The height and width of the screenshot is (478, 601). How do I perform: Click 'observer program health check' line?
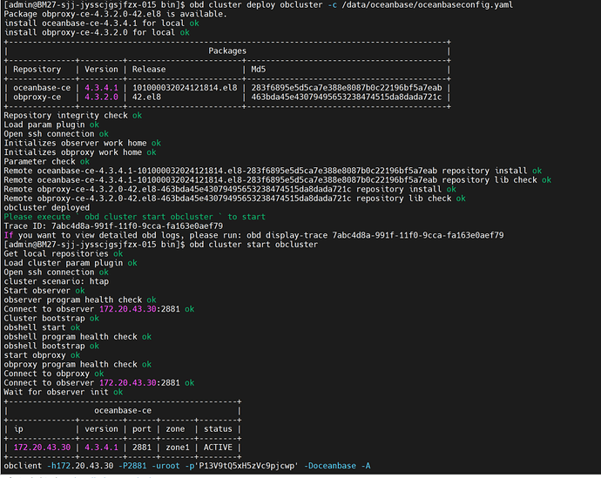80,300
